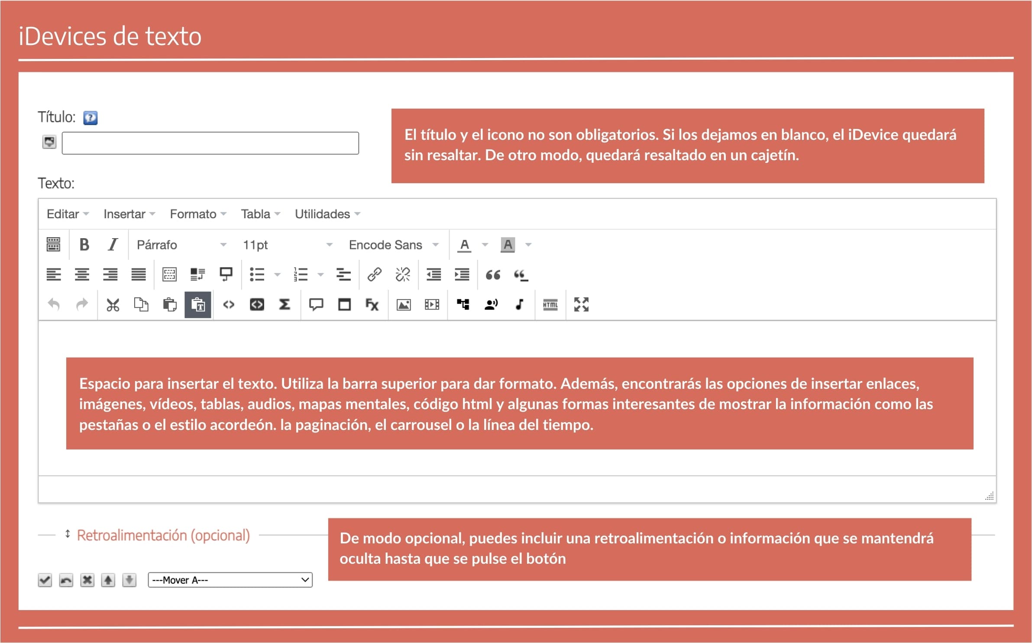Viewport: 1032px width, 643px height.
Task: Click the HTML source code icon
Action: [x=550, y=305]
